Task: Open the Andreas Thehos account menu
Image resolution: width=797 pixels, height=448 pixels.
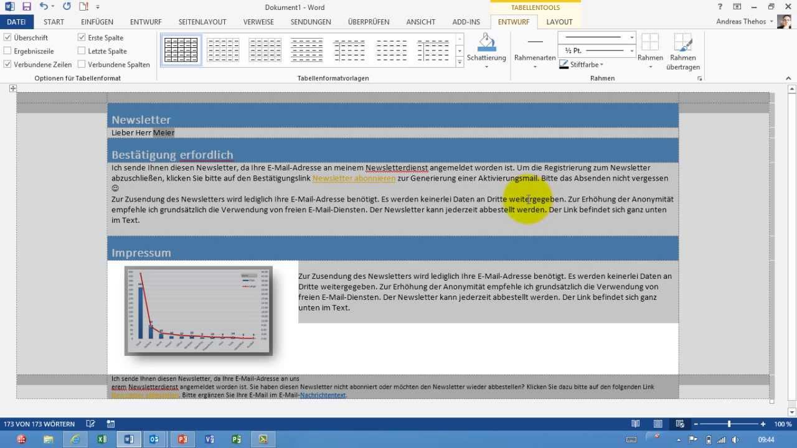Action: [x=744, y=22]
